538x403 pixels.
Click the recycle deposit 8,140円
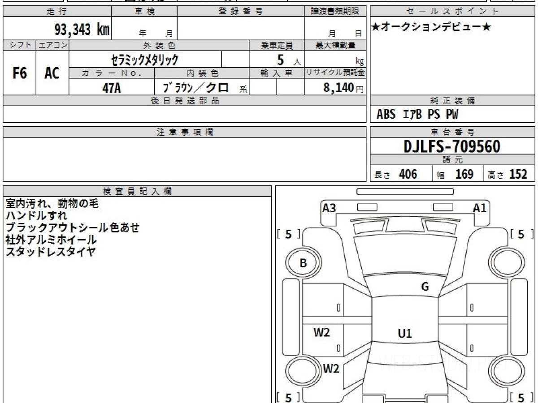pos(344,88)
